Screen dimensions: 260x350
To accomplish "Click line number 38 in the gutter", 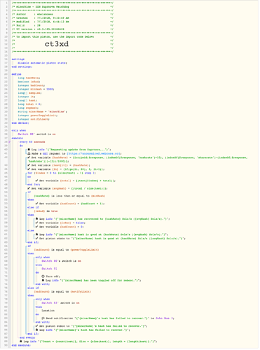I will pyautogui.click(x=6, y=142).
